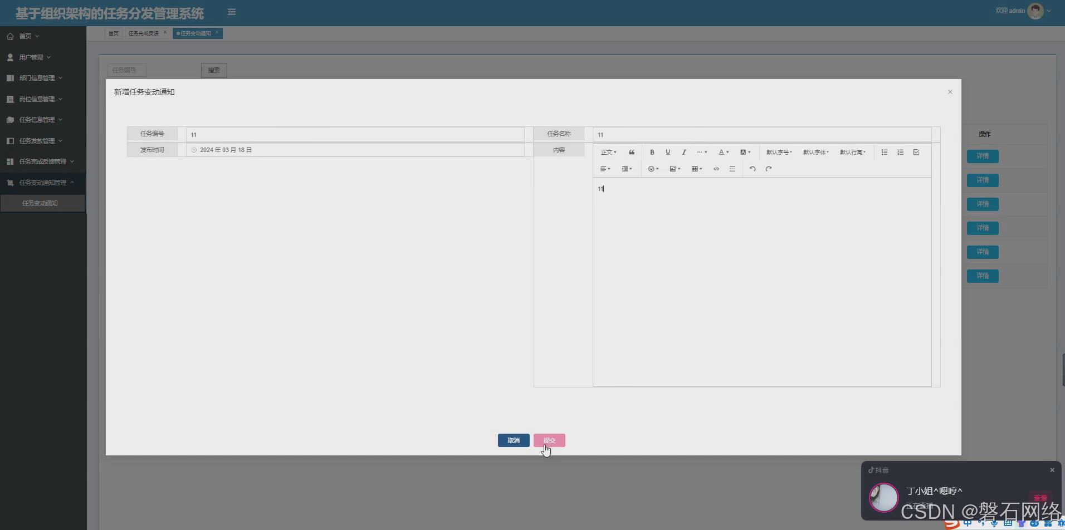Insert a todo checkbox list
The width and height of the screenshot is (1065, 530).
pos(916,152)
